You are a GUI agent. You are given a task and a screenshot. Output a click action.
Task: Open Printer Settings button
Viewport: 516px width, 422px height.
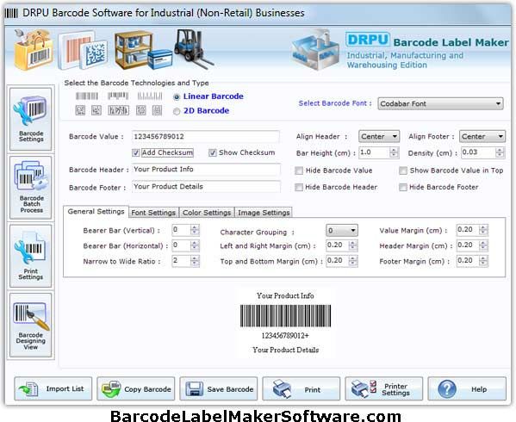tap(384, 388)
